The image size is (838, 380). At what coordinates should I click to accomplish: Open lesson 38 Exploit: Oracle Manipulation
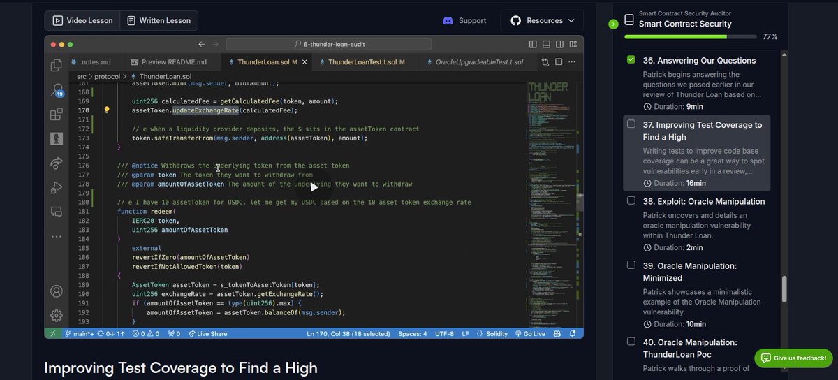(696, 224)
